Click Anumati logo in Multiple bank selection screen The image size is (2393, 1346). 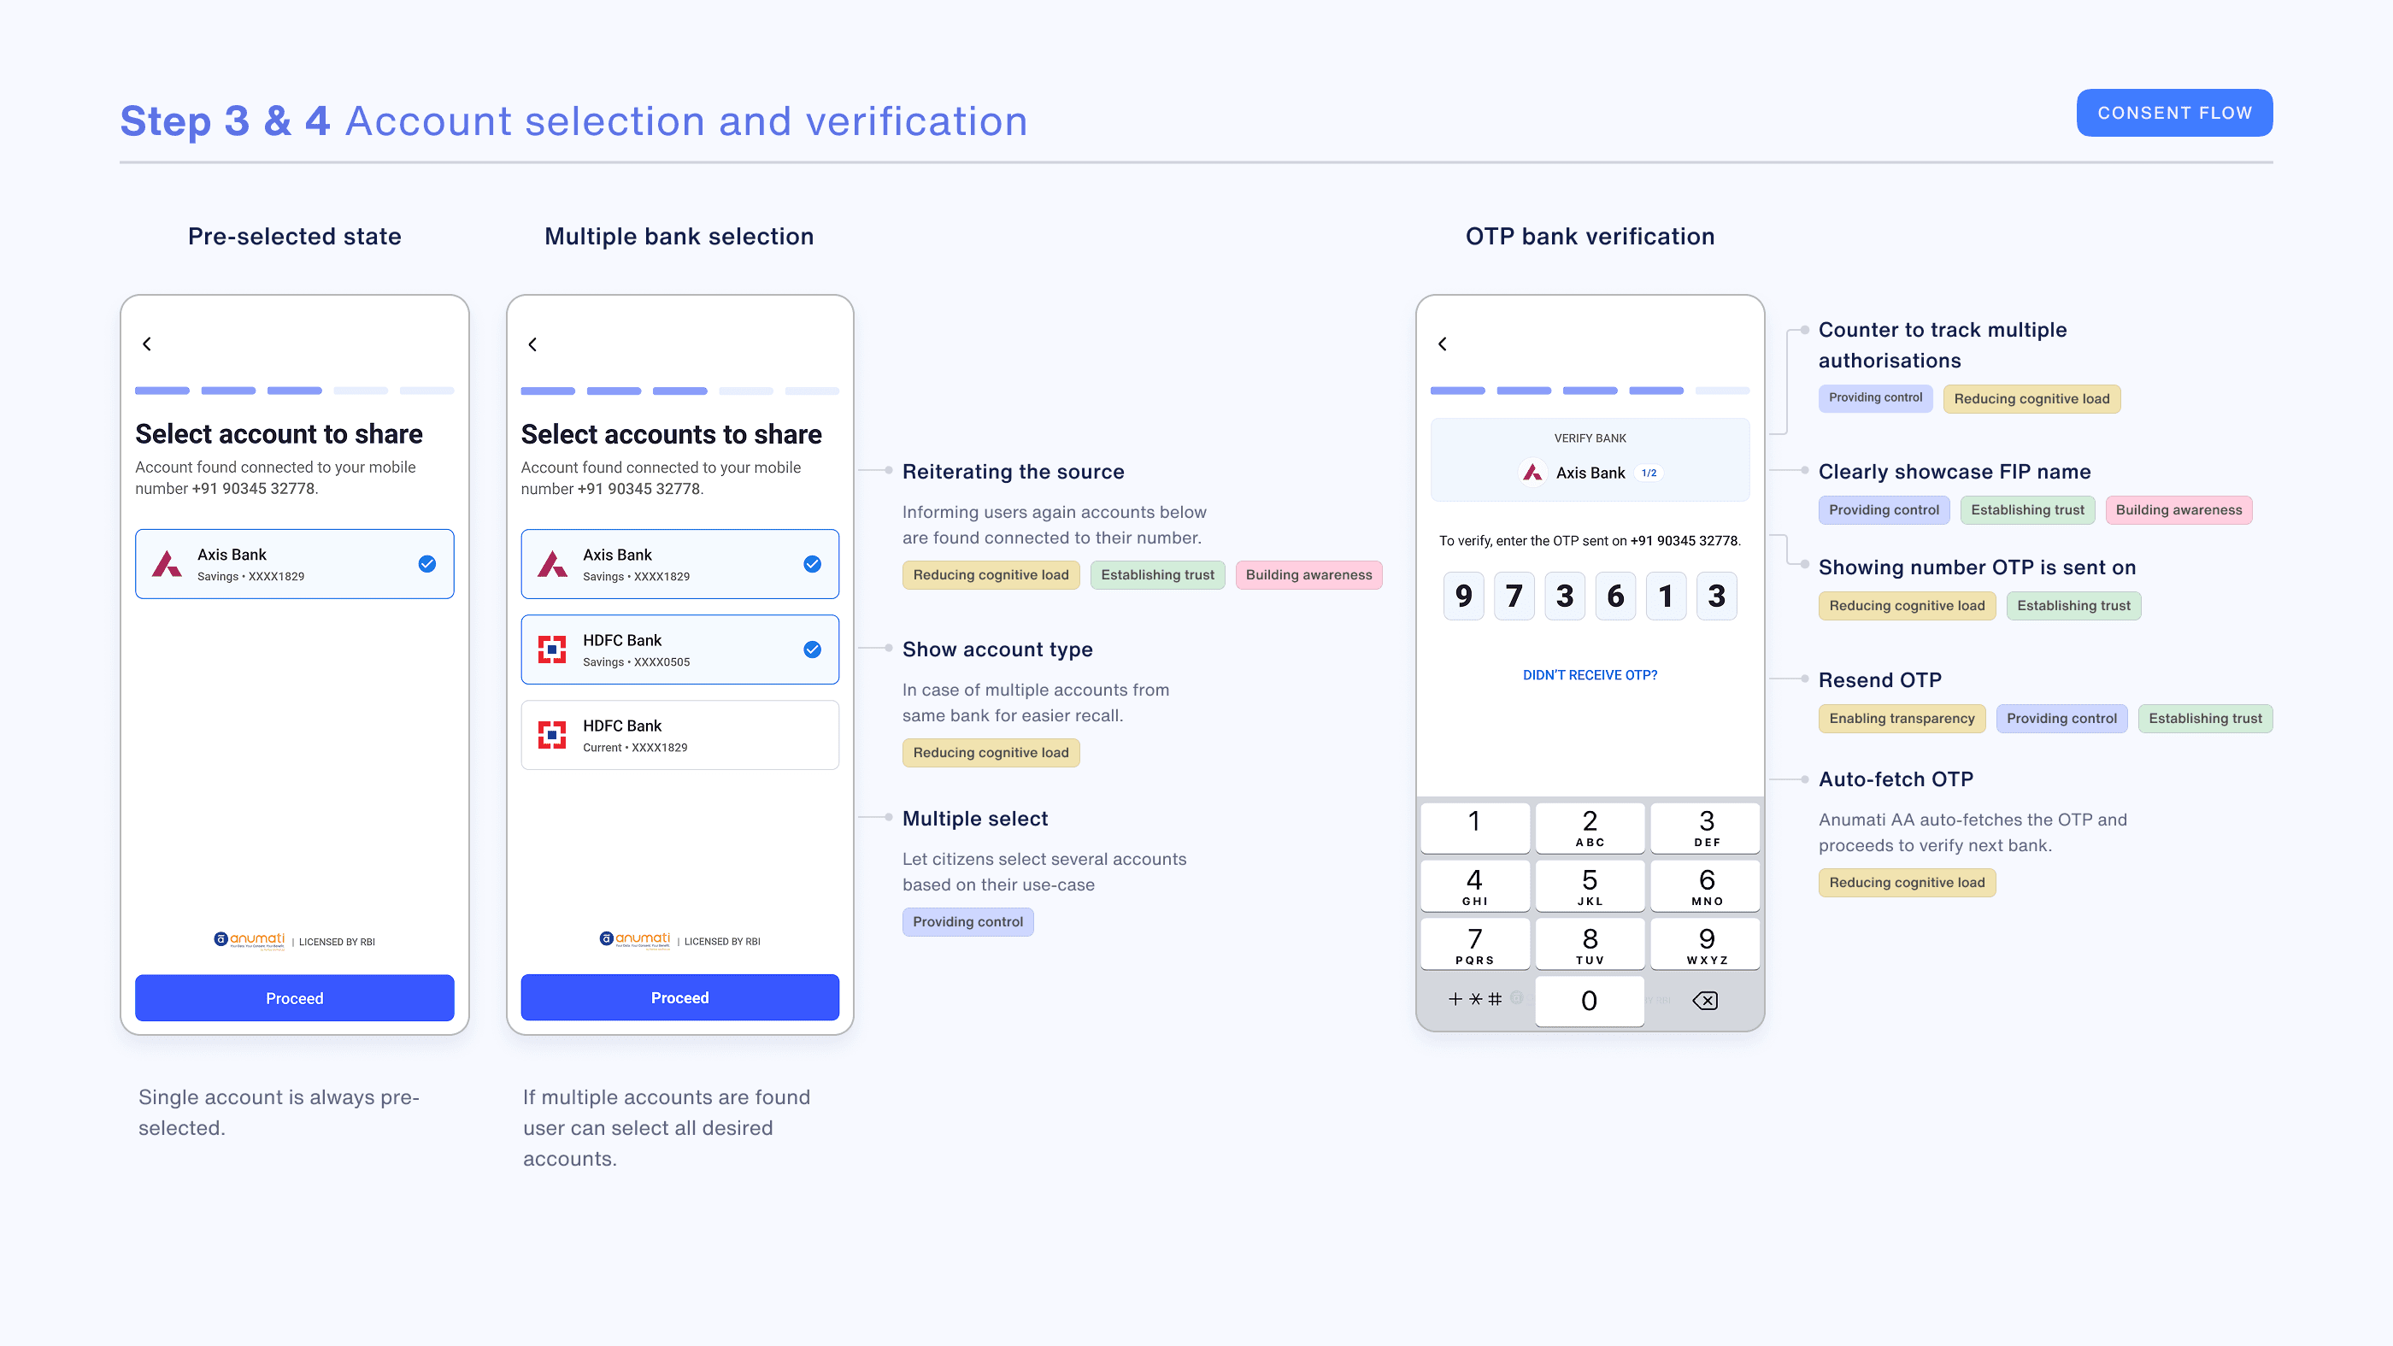coord(635,940)
